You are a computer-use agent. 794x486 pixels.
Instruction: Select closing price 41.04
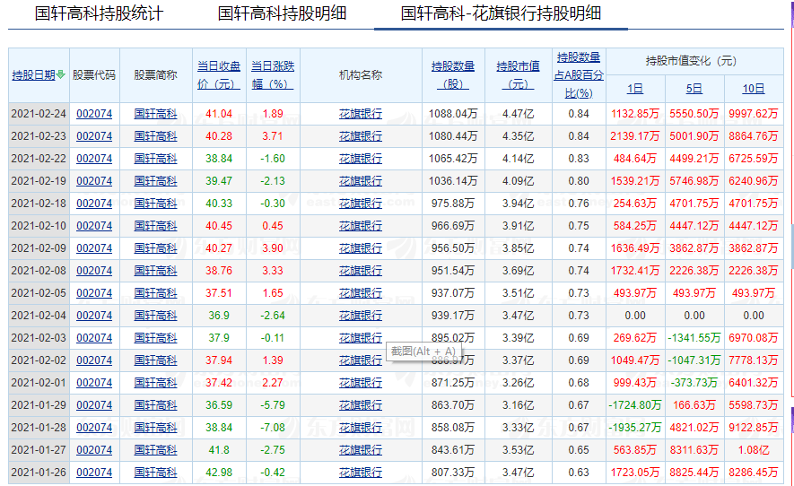219,114
